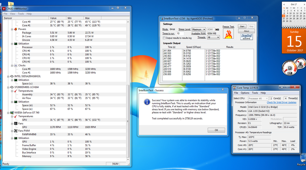Go to previous month in calendar gadget

click(284, 4)
